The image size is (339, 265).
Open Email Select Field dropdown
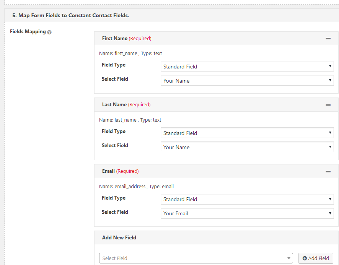(x=247, y=213)
